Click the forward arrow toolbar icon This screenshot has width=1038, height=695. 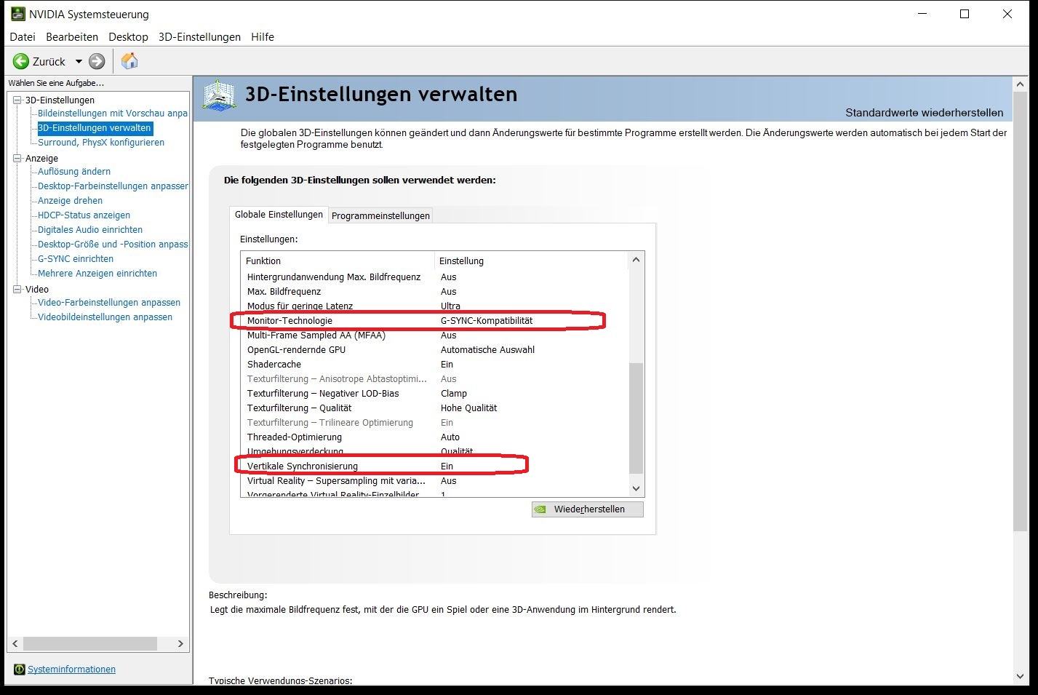point(97,62)
